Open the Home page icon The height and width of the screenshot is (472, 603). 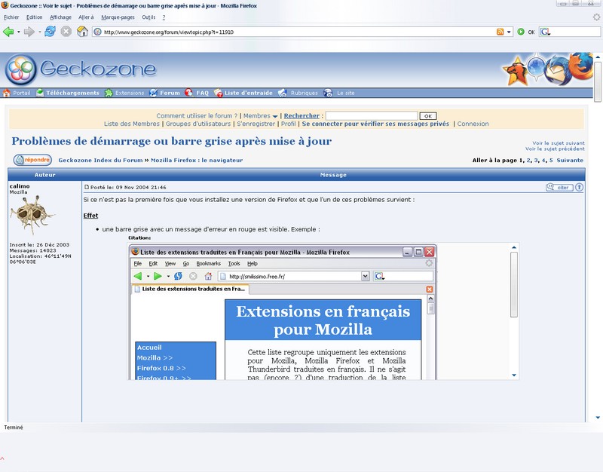click(82, 32)
